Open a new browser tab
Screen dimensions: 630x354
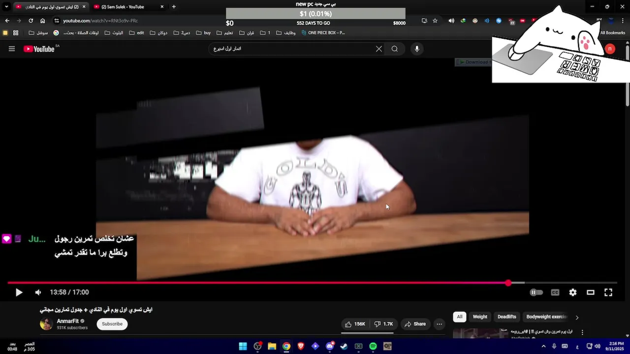click(x=174, y=7)
